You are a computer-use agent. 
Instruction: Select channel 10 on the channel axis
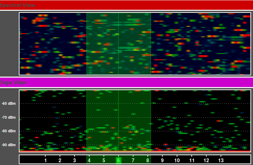pos(177,160)
